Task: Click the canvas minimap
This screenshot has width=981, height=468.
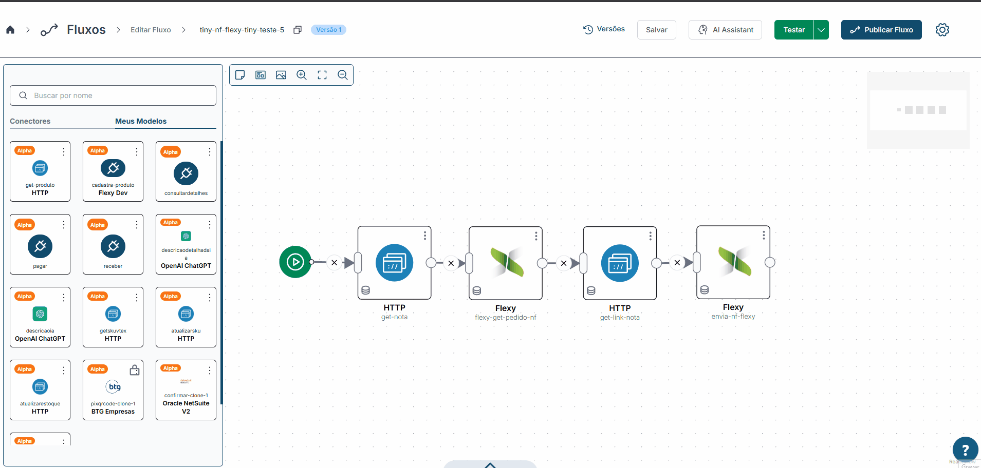Action: 918,110
